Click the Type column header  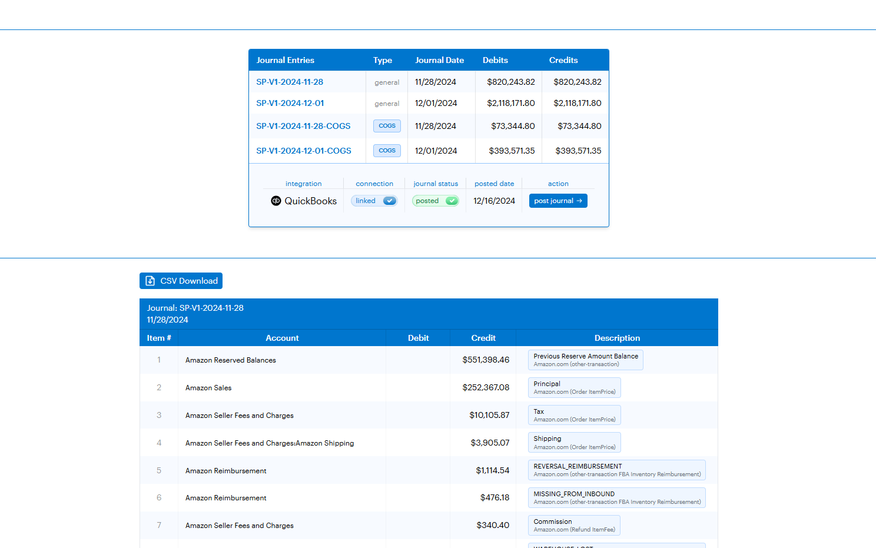pos(383,60)
